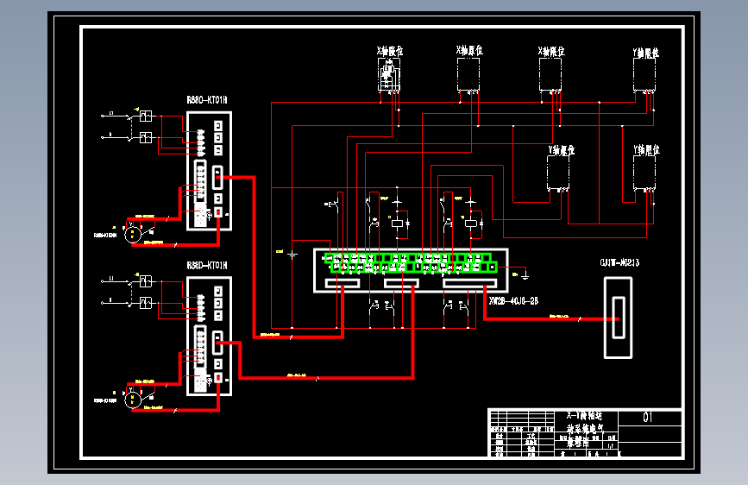Click drawing number 01 in title block
This screenshot has width=748, height=485.
(647, 417)
